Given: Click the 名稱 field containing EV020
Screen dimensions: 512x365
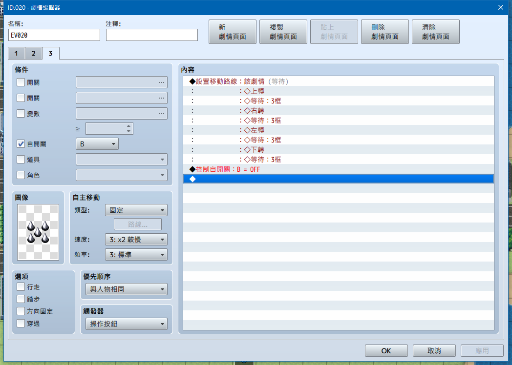Looking at the screenshot, I should pos(54,35).
